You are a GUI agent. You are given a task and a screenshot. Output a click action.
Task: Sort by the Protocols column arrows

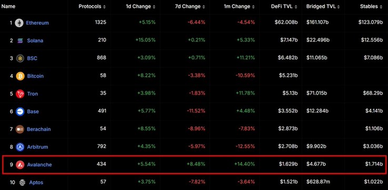(104, 7)
